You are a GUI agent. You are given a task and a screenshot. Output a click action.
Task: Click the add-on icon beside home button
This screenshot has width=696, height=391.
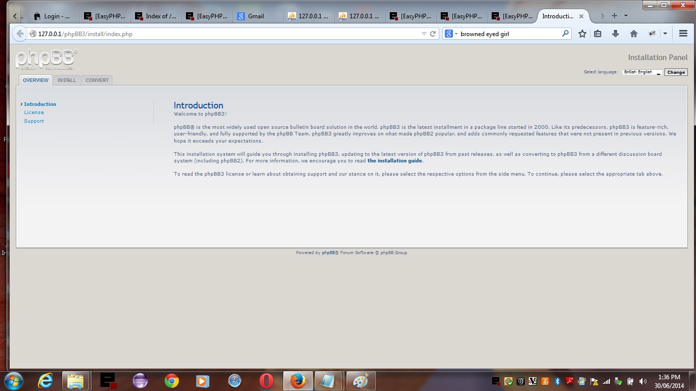coord(652,34)
